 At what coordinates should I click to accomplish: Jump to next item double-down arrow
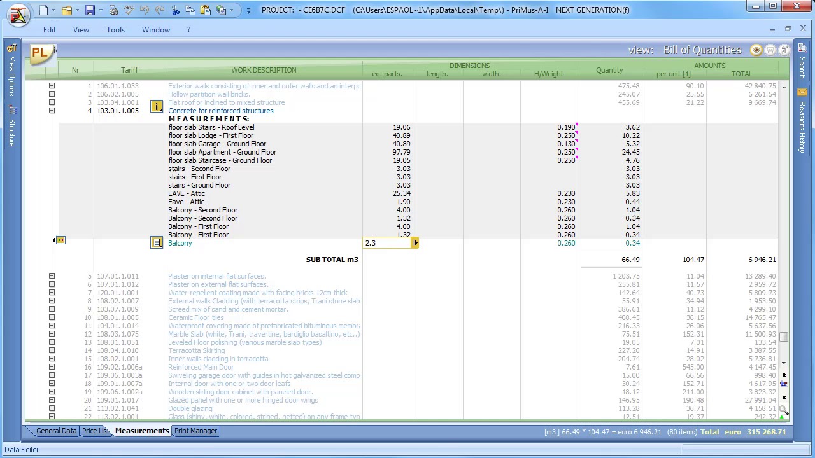pyautogui.click(x=784, y=398)
